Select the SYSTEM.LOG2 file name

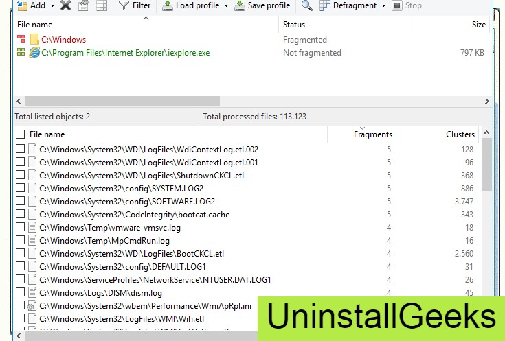121,188
